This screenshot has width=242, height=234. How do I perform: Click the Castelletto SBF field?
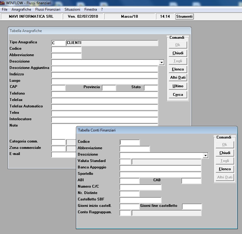click(x=141, y=200)
